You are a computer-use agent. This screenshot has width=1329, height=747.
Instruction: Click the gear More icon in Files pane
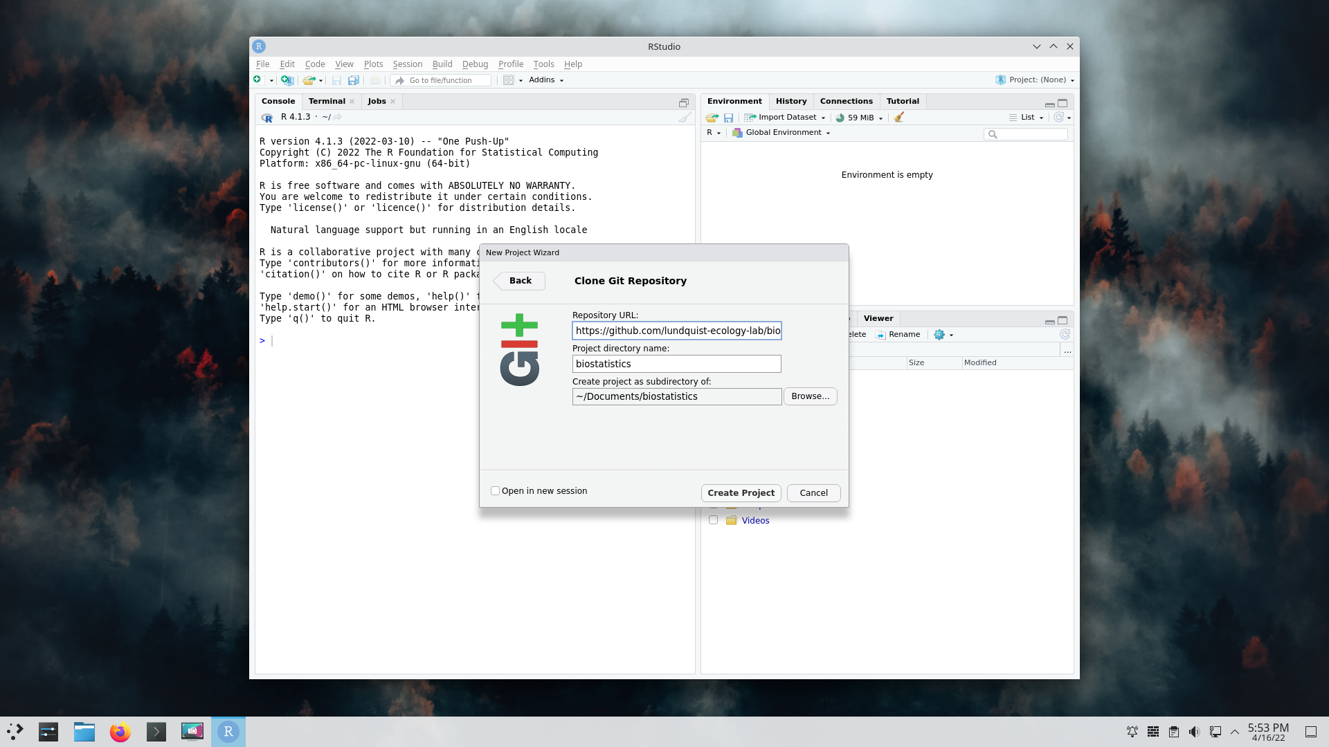click(939, 335)
